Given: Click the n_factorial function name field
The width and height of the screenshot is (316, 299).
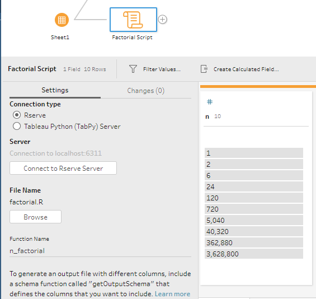Looking at the screenshot, I should pyautogui.click(x=100, y=251).
